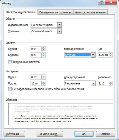
Task: Decrease the Слева indent value
Action: pyautogui.click(x=43, y=50)
